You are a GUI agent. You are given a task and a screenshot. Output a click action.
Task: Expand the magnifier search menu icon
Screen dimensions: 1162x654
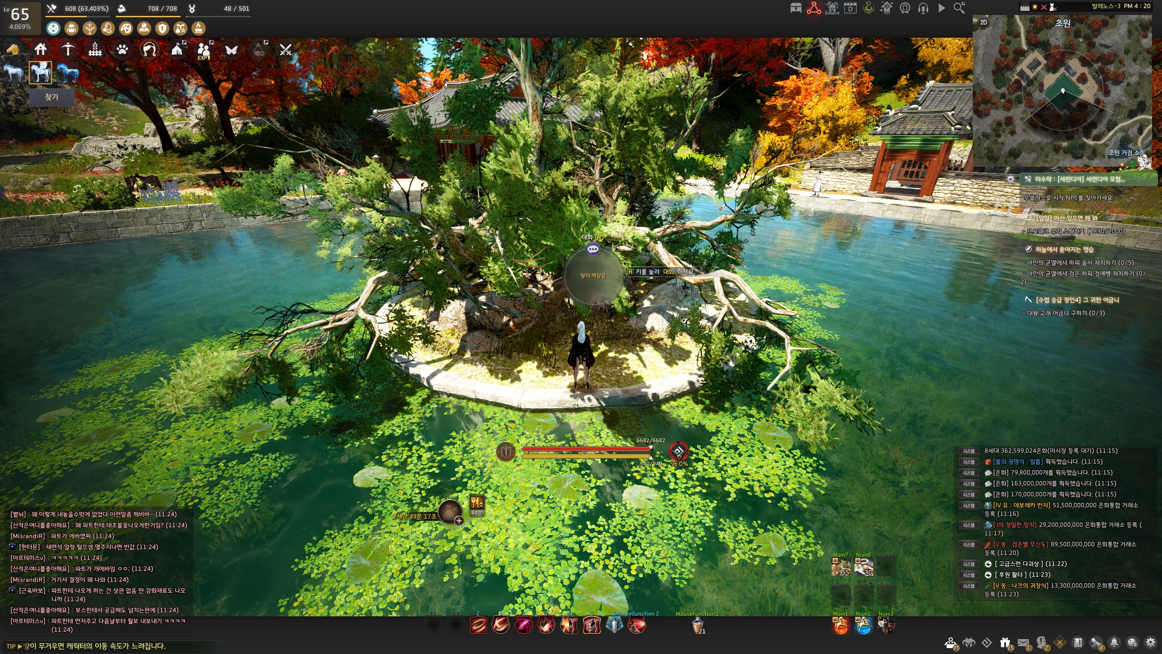tap(959, 8)
